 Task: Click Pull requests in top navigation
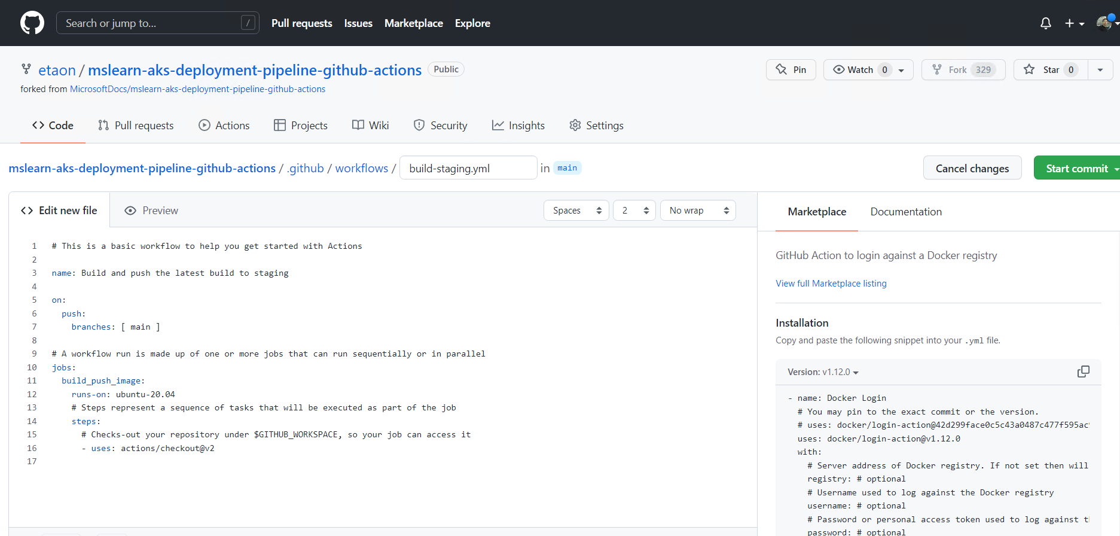pyautogui.click(x=301, y=23)
